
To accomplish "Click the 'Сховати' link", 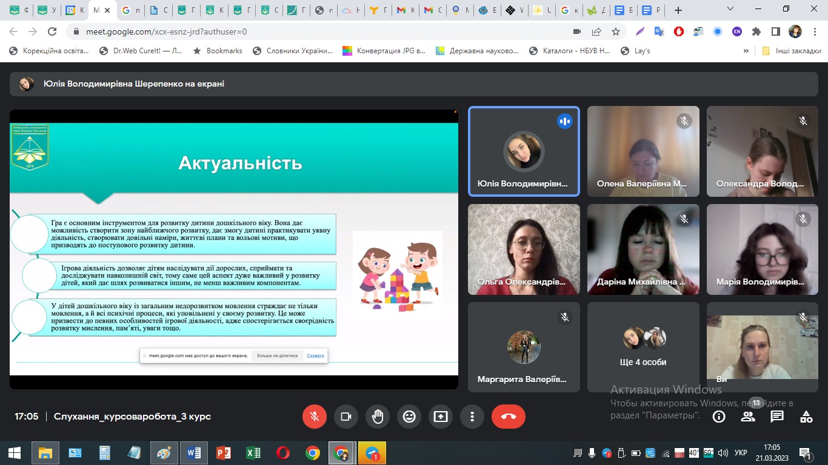I will point(315,355).
